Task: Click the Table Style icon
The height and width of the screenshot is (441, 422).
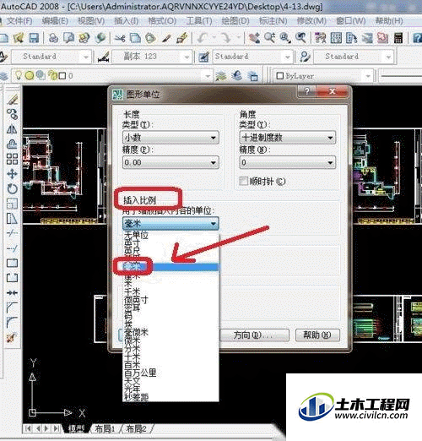Action: coord(203,57)
